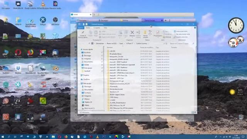This screenshot has width=247, height=139.
Task: Open OBS Studio desktop shortcut
Action: [x=55, y=20]
